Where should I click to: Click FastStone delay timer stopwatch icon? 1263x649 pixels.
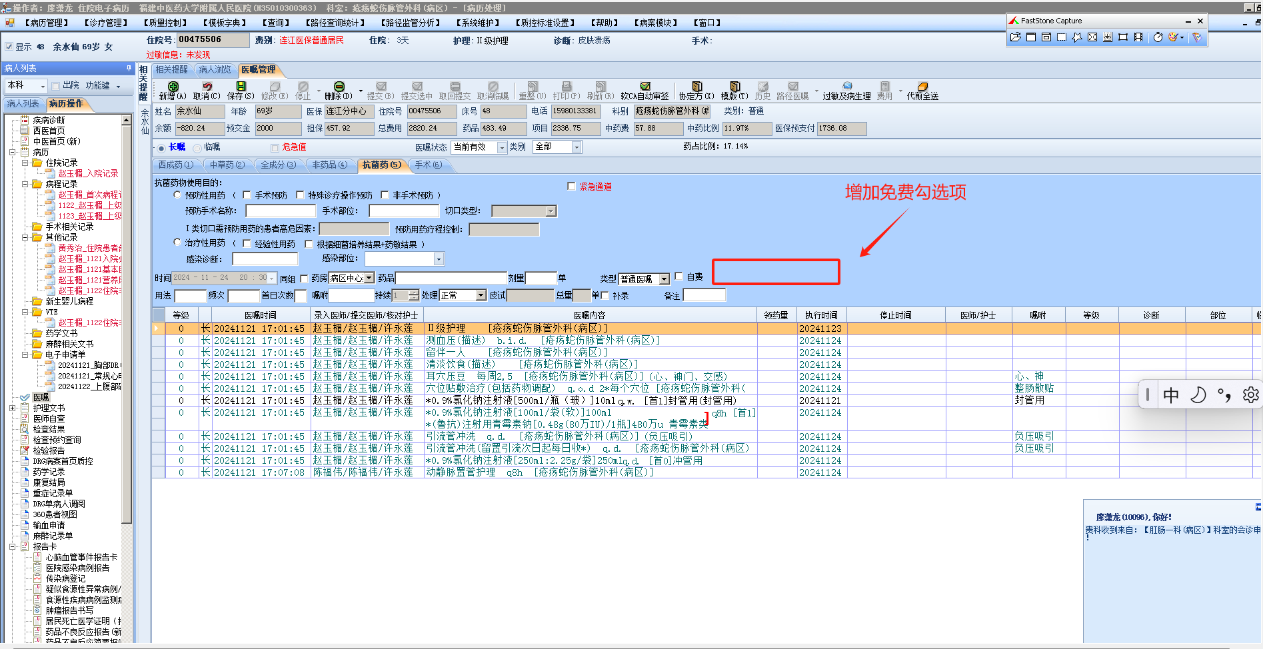point(1158,37)
